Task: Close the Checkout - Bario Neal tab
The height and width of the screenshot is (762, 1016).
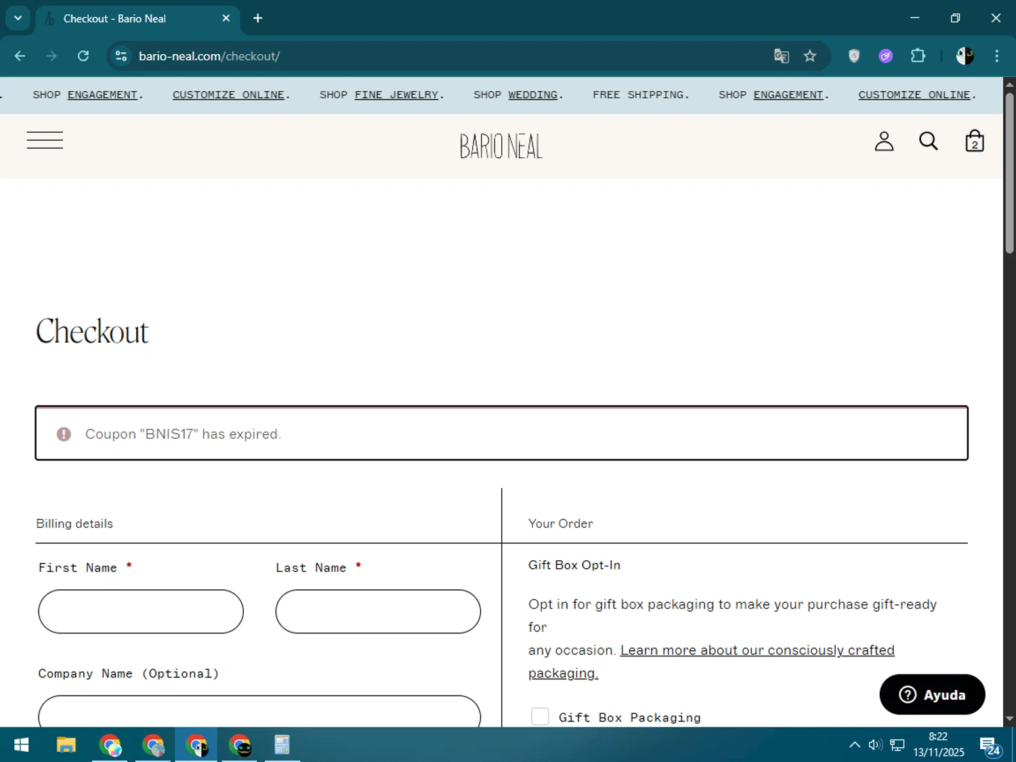Action: tap(226, 18)
